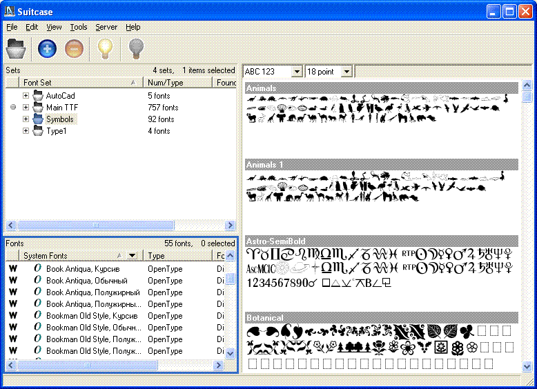The width and height of the screenshot is (537, 389).
Task: Select the Animals font preview header
Action: (x=382, y=88)
